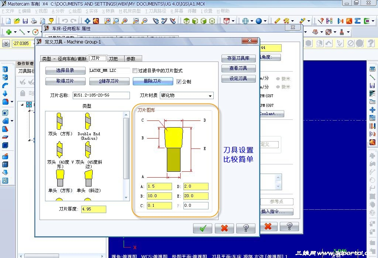Image resolution: width=378 pixels, height=258 pixels.
Task: Click the insert type list scrollbar down arrow
Action: [126, 198]
